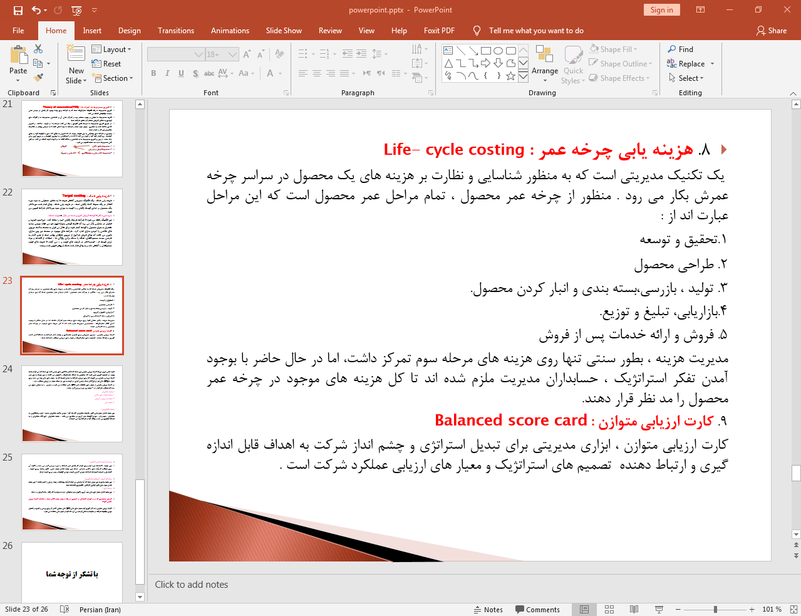Open the Section dropdown
This screenshot has height=616, width=801.
pyautogui.click(x=113, y=78)
